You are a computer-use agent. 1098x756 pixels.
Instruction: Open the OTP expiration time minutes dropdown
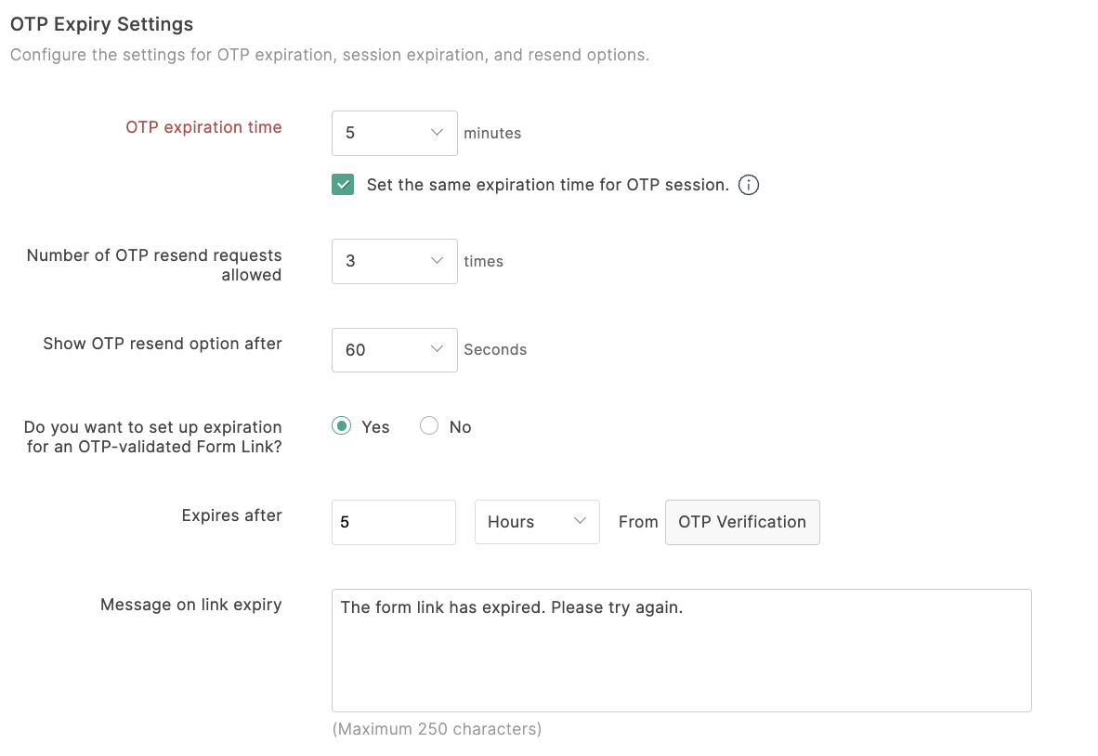(x=394, y=133)
